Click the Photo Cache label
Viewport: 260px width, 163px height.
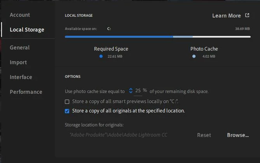pos(204,49)
